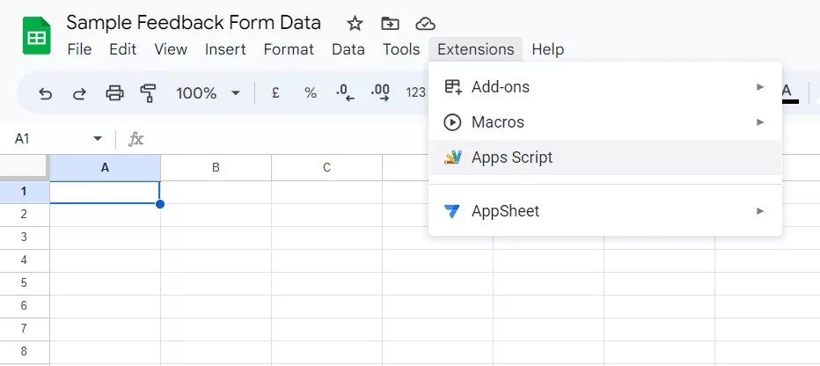The height and width of the screenshot is (366, 820).
Task: Select row 5 header
Action: coord(25,283)
